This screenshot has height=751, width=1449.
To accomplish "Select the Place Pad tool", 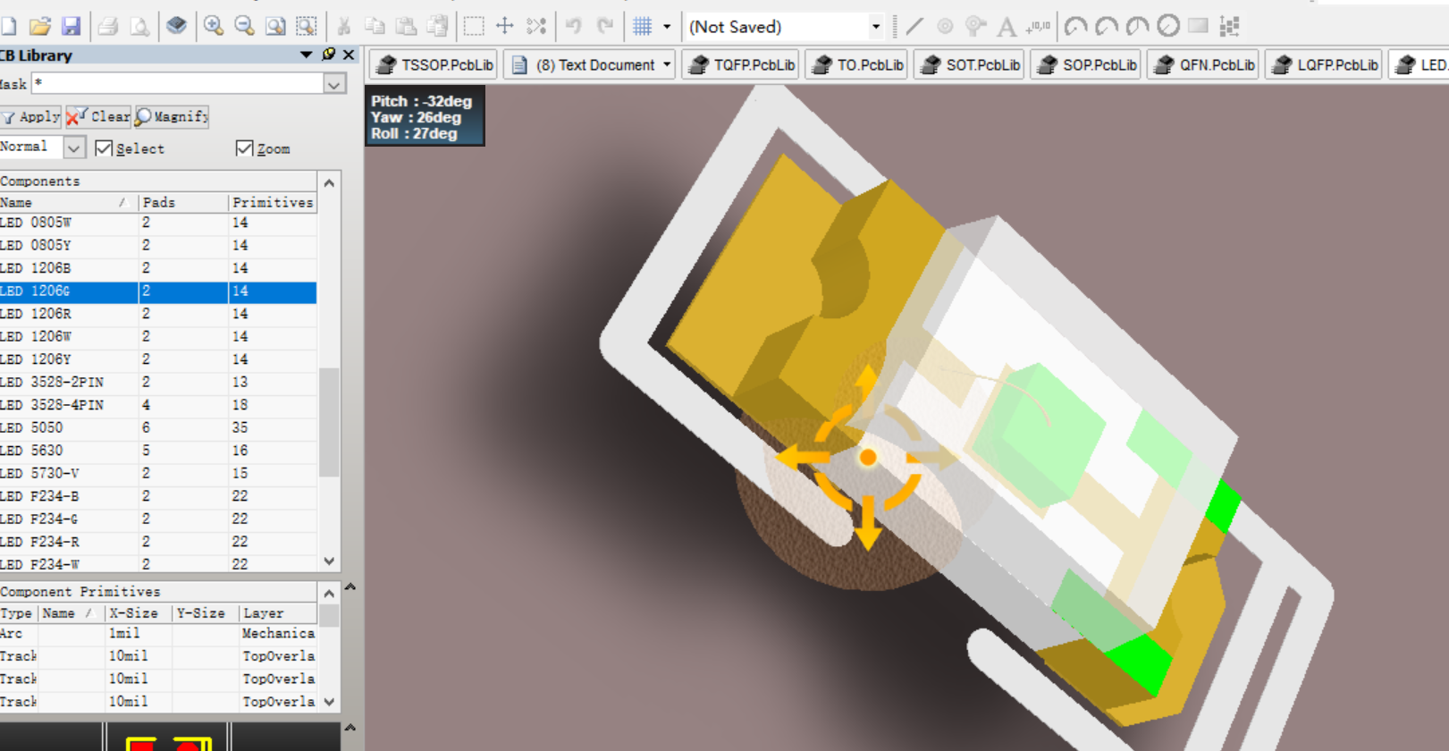I will point(945,26).
